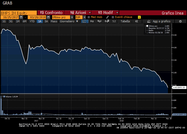Click the Ultimo prz field box
This screenshot has width=187, height=134.
point(61,17)
